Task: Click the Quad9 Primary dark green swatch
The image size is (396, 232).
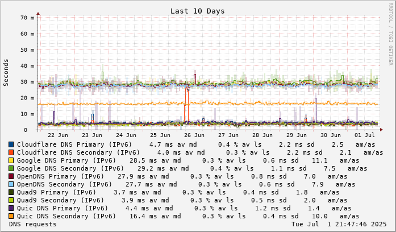Action: [11, 192]
